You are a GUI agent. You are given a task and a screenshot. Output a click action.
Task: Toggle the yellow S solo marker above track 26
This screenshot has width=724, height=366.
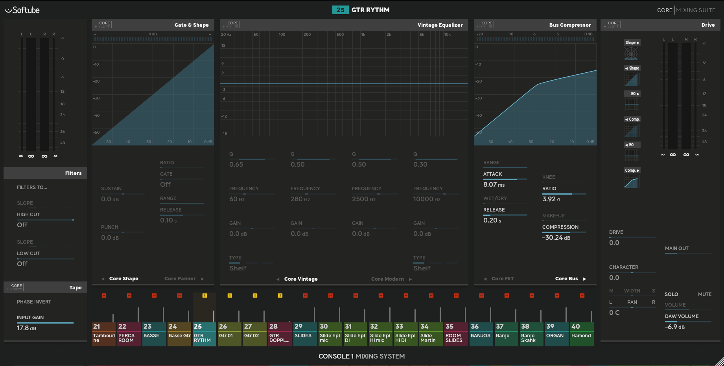[x=230, y=295]
